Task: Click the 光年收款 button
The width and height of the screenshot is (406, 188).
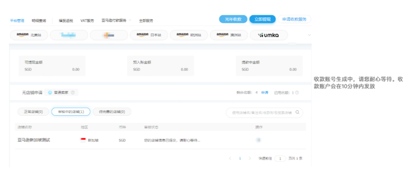Action: [x=233, y=19]
